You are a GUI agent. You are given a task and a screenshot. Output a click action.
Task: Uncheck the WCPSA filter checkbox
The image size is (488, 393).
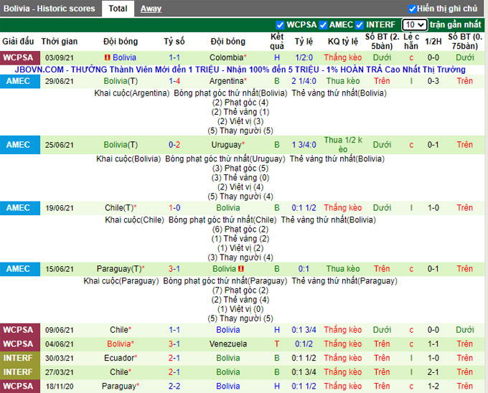click(281, 24)
